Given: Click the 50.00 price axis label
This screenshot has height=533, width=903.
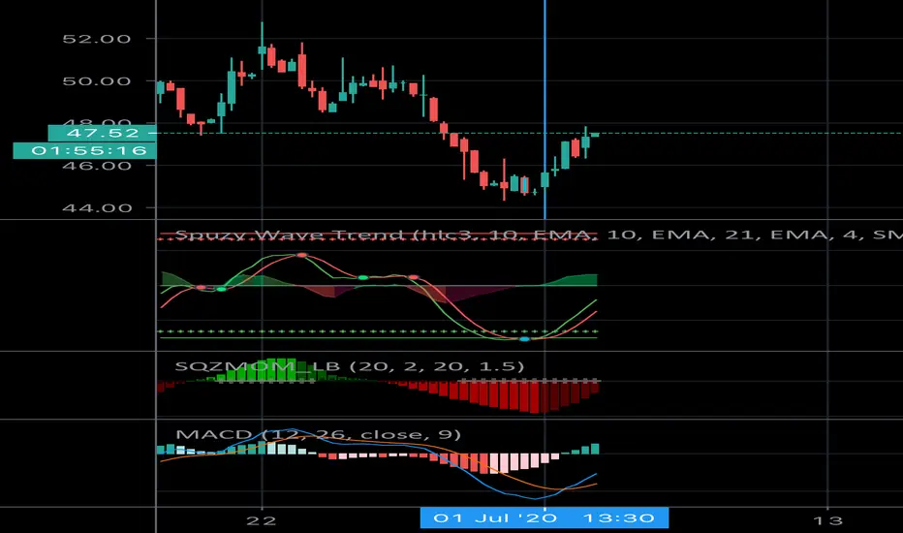Looking at the screenshot, I should pyautogui.click(x=97, y=81).
